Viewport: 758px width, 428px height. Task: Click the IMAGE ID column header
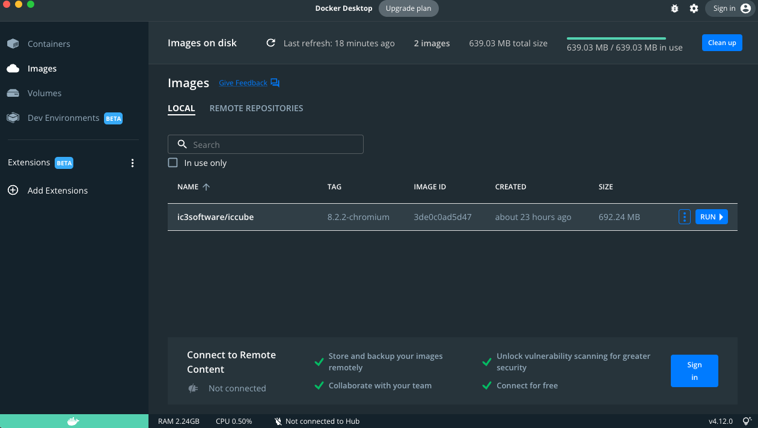click(x=430, y=187)
